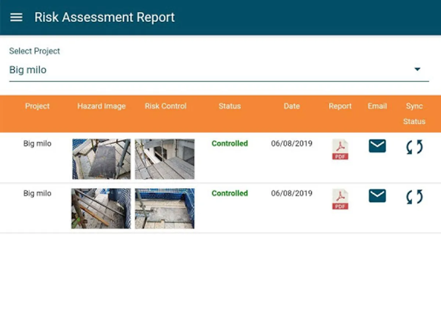The image size is (441, 330).
Task: Select Big milo project cell in first row
Action: tap(37, 143)
